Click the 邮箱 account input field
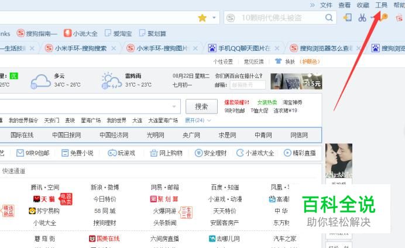The width and height of the screenshot is (405, 248). tap(248, 85)
